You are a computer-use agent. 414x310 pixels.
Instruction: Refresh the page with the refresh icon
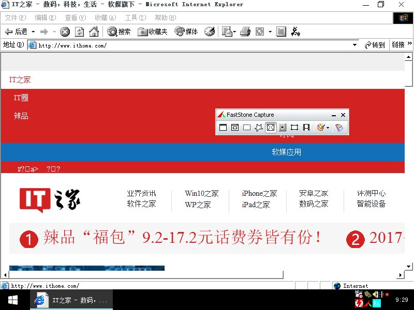(x=80, y=32)
